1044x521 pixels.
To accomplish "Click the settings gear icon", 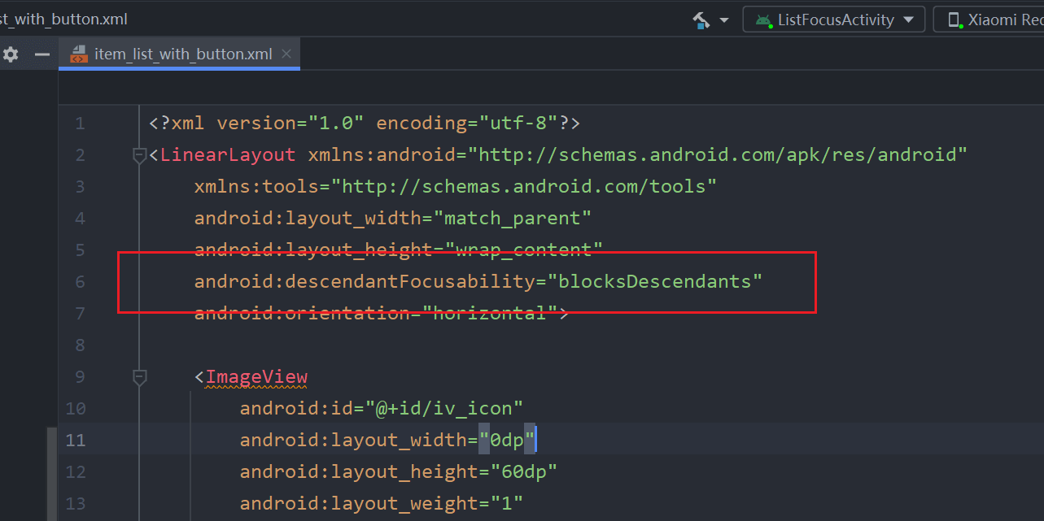I will (x=11, y=54).
